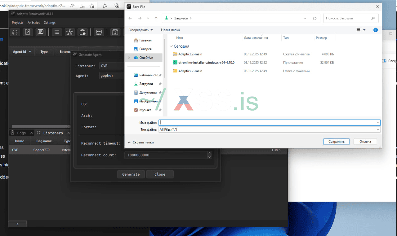
Task: Open the Agent combo box showing gopher
Action: pos(112,76)
